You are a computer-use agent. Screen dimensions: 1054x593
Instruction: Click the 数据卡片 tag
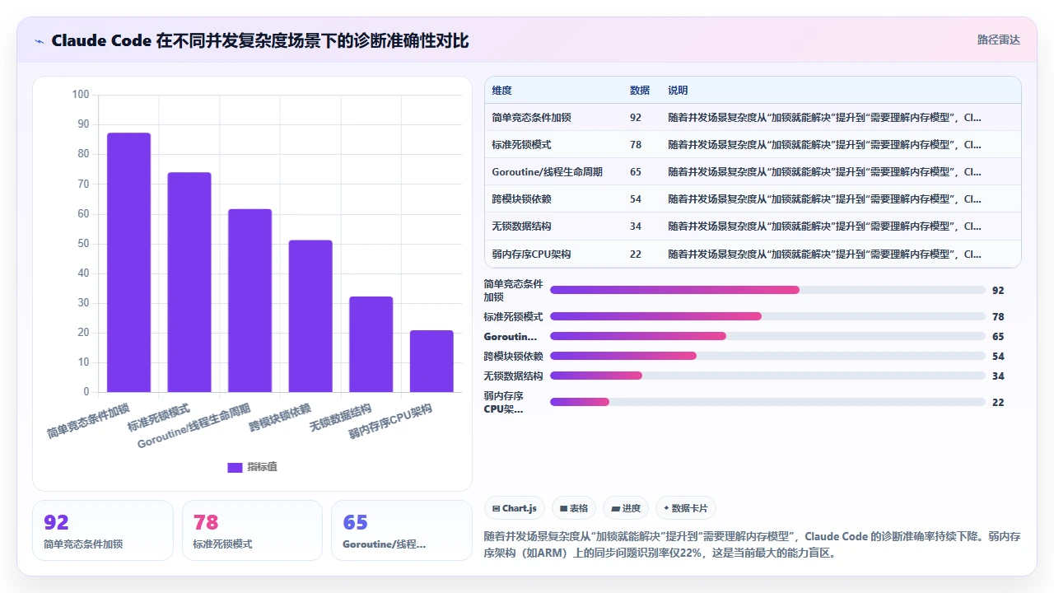(x=685, y=508)
